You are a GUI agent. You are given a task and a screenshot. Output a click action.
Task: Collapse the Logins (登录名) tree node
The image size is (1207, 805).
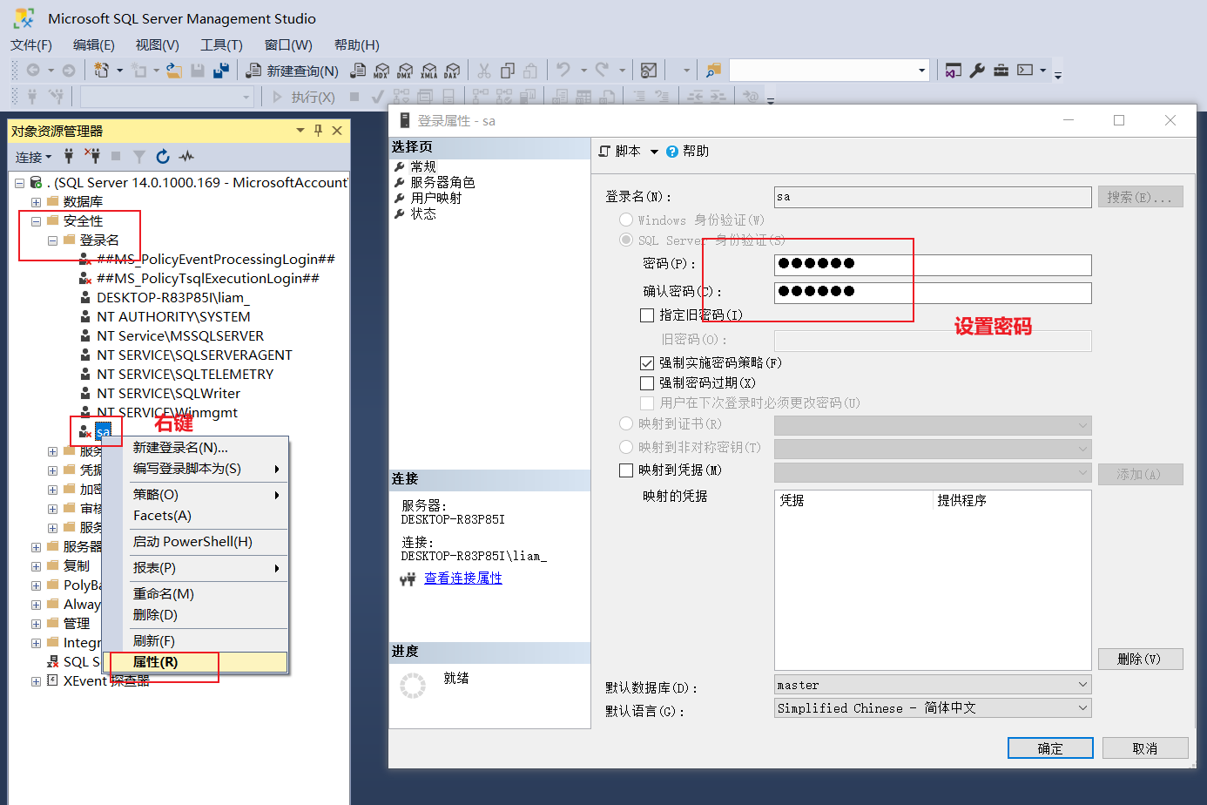tap(52, 240)
